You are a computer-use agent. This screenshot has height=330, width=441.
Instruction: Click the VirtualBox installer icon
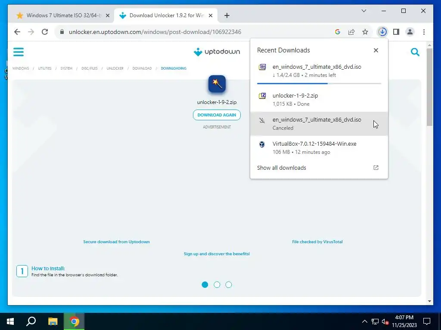click(262, 144)
